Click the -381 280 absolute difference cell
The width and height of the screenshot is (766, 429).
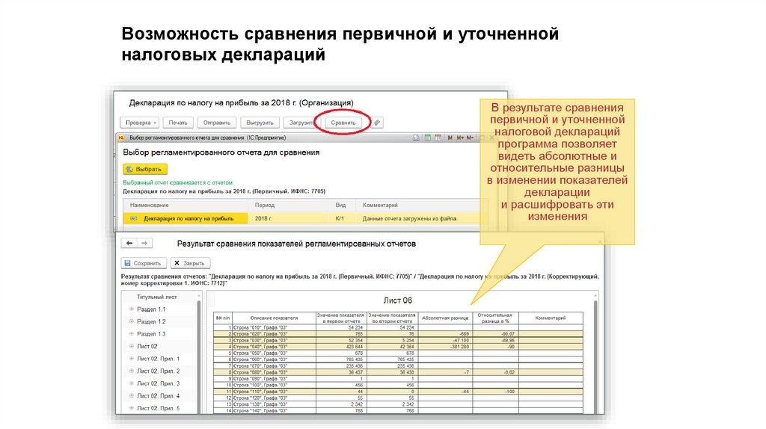(445, 347)
